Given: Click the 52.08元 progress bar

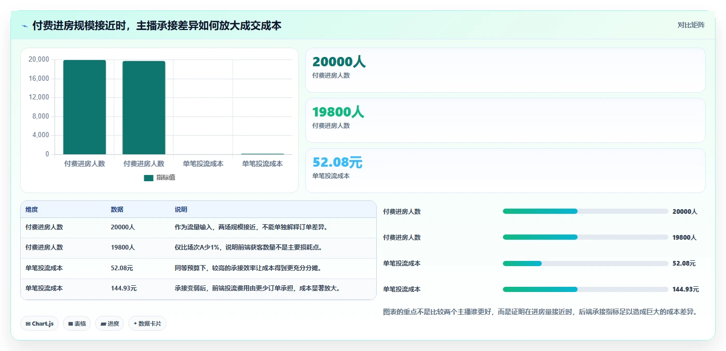Looking at the screenshot, I should 585,264.
